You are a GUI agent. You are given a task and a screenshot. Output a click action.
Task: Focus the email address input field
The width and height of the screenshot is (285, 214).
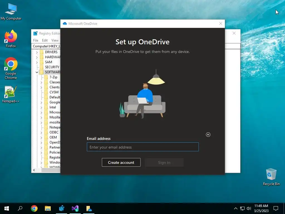coord(143,147)
